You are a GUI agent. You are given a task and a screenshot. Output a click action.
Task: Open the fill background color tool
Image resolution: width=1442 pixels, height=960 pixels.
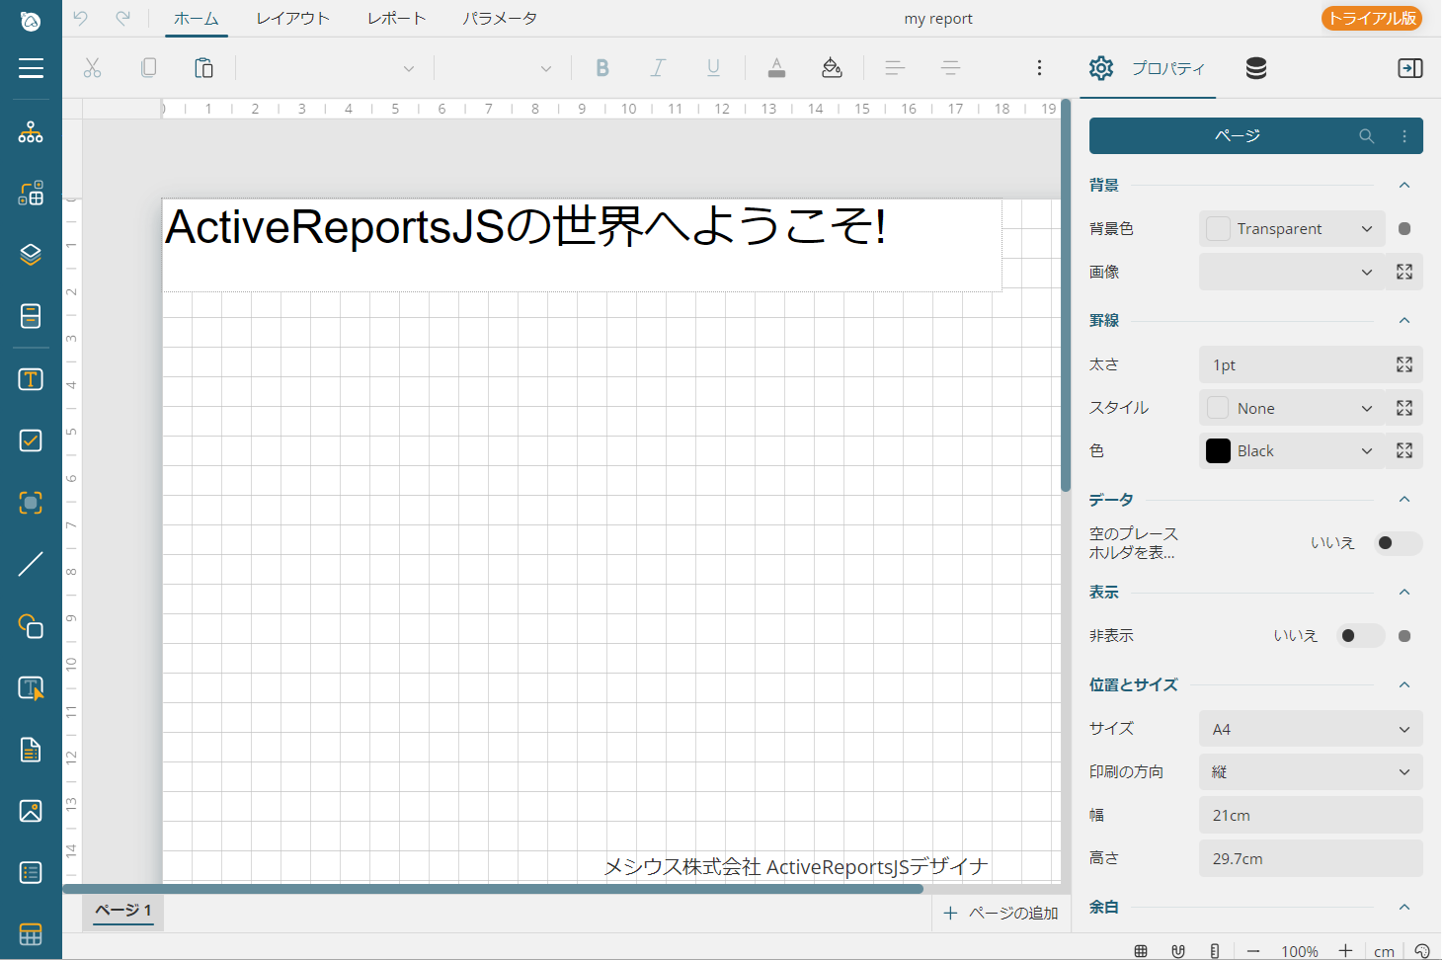(832, 67)
